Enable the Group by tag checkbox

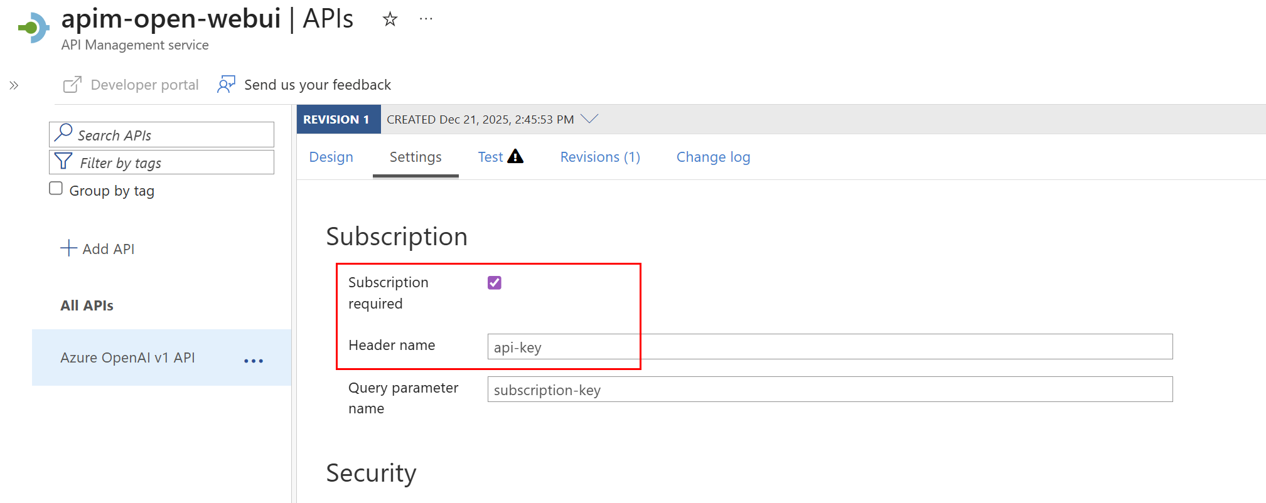[56, 189]
